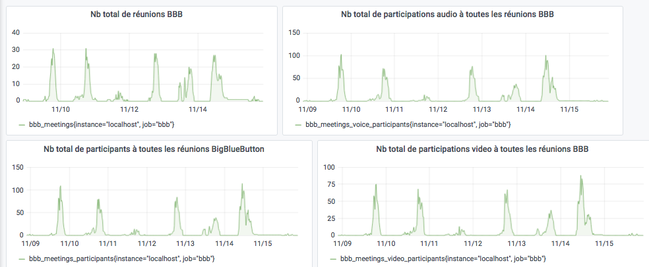
Task: Click the 11/13 spike in the audio participations graph
Action: tap(472, 67)
